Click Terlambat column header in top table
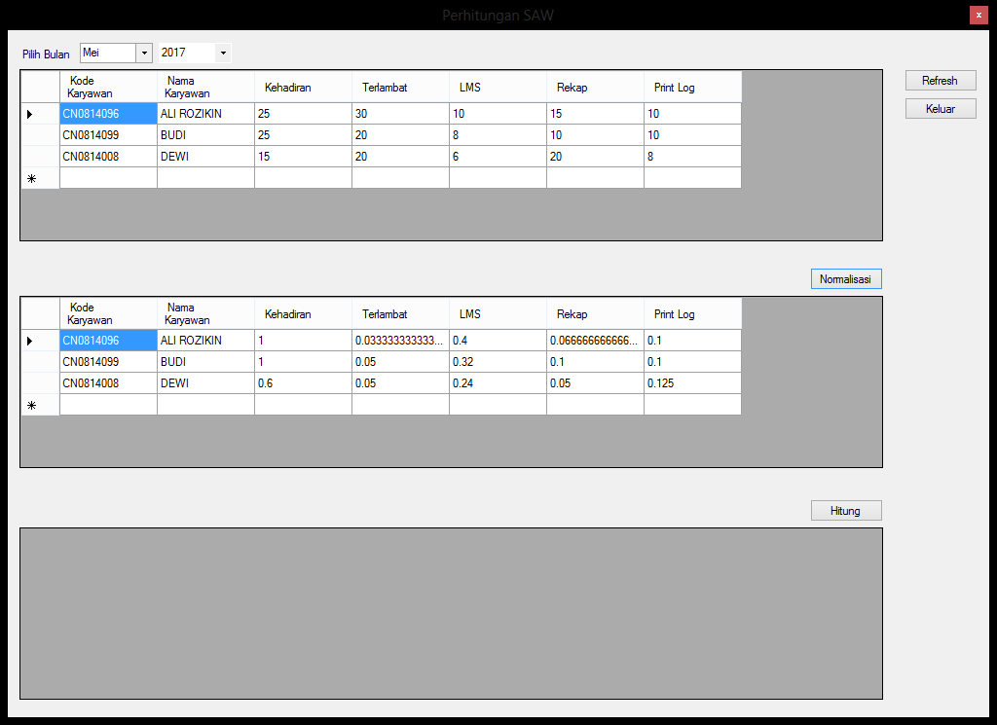Image resolution: width=997 pixels, height=725 pixels. tap(400, 88)
